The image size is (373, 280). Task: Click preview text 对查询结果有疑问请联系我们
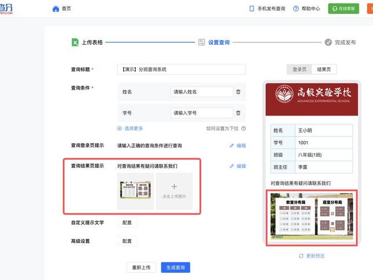[x=300, y=183]
